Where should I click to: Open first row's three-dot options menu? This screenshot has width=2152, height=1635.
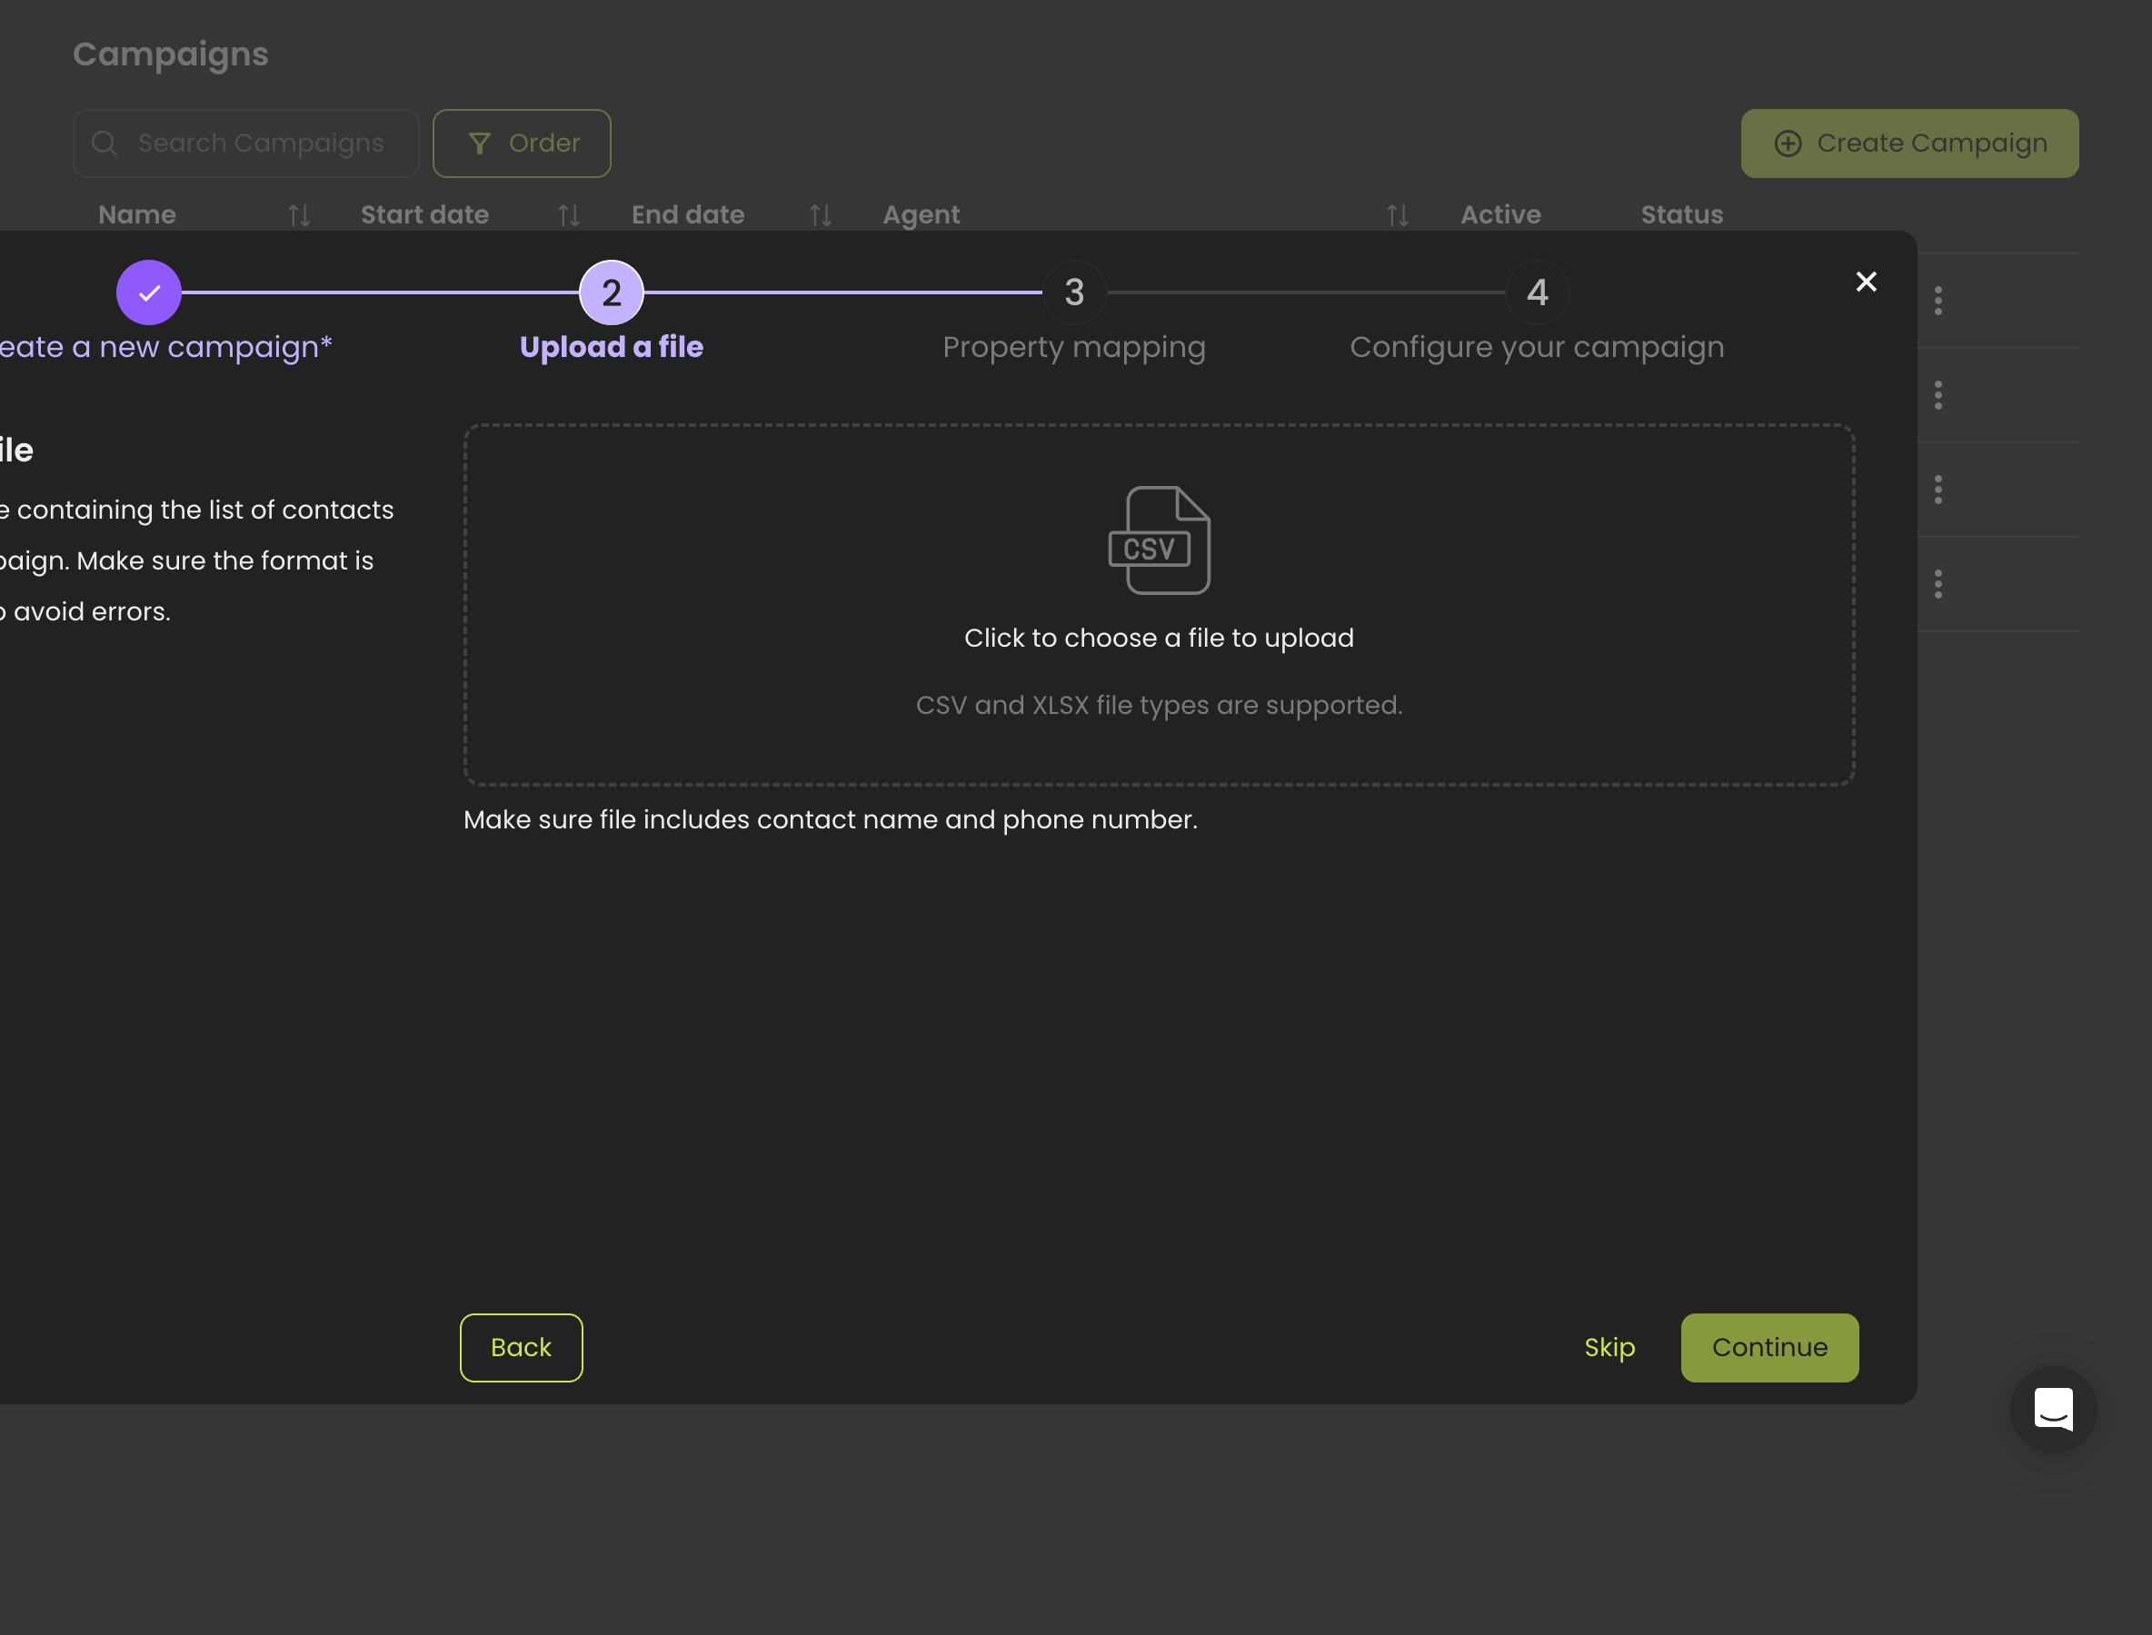click(1938, 301)
